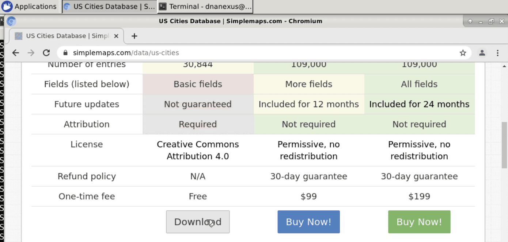Viewport: 508px width, 242px height.
Task: Open Chromium three-dot menu
Action: click(497, 53)
